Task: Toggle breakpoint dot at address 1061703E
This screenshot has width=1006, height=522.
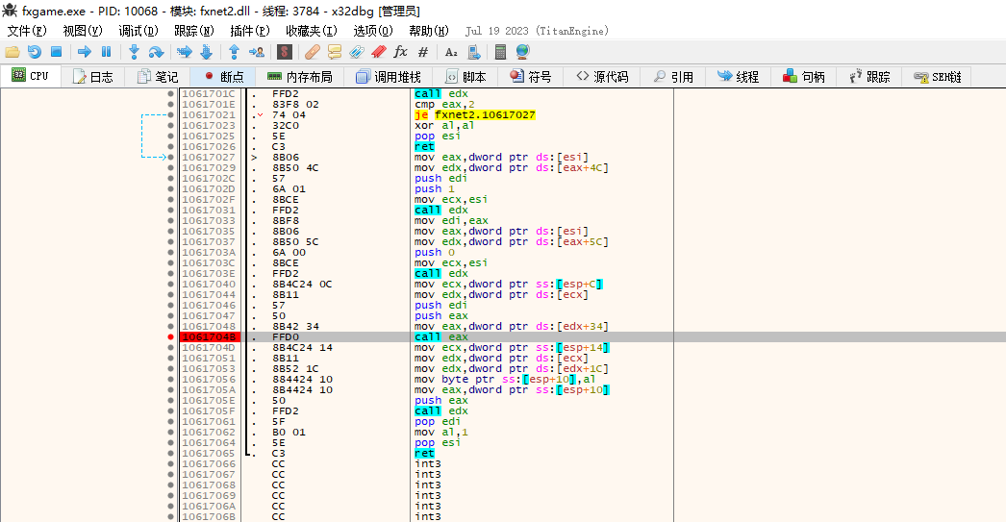Action: pyautogui.click(x=170, y=273)
